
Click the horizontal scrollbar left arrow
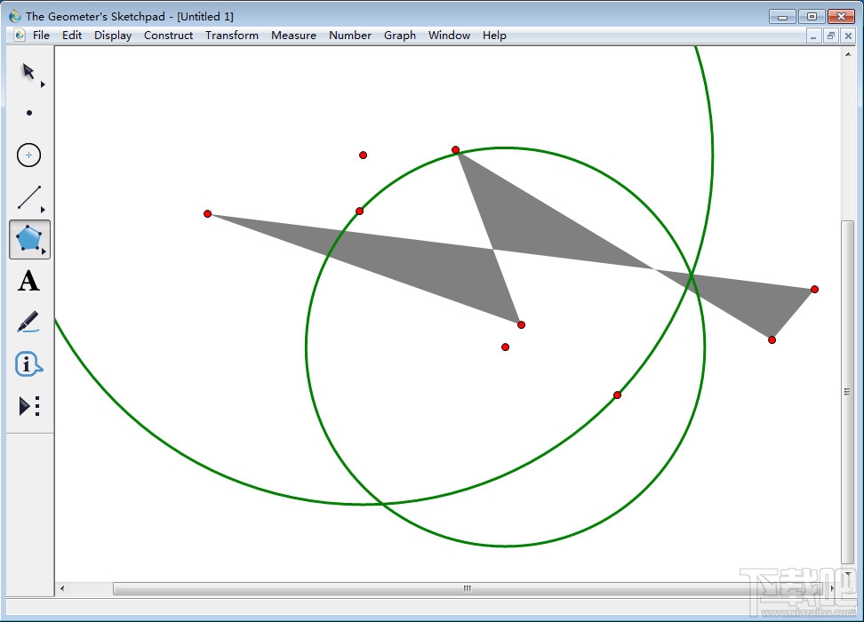[62, 588]
